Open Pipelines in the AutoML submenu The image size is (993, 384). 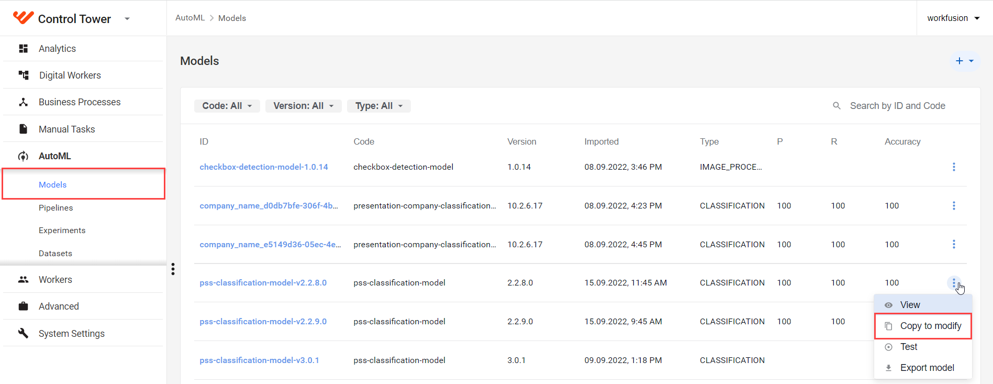[x=56, y=208]
